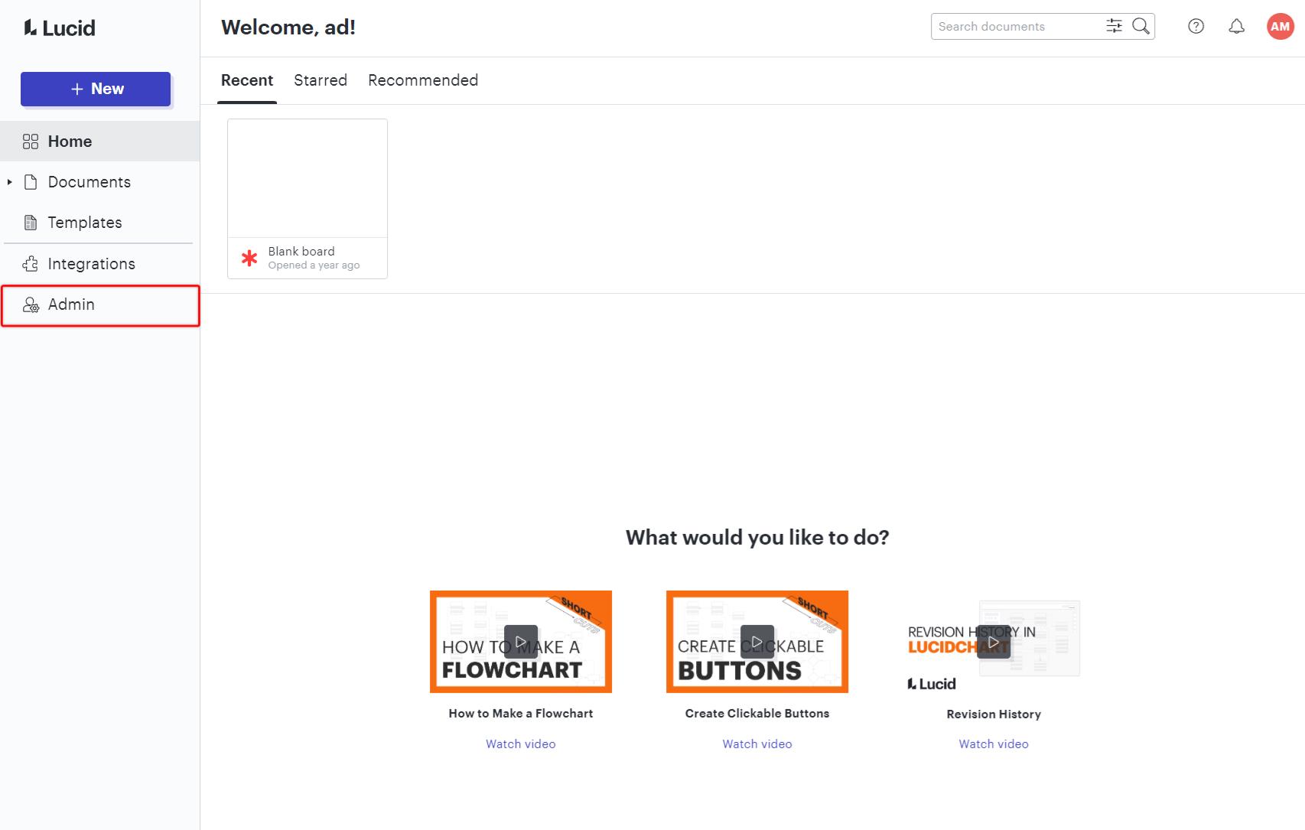
Task: Open the Blank board document
Action: (x=308, y=177)
